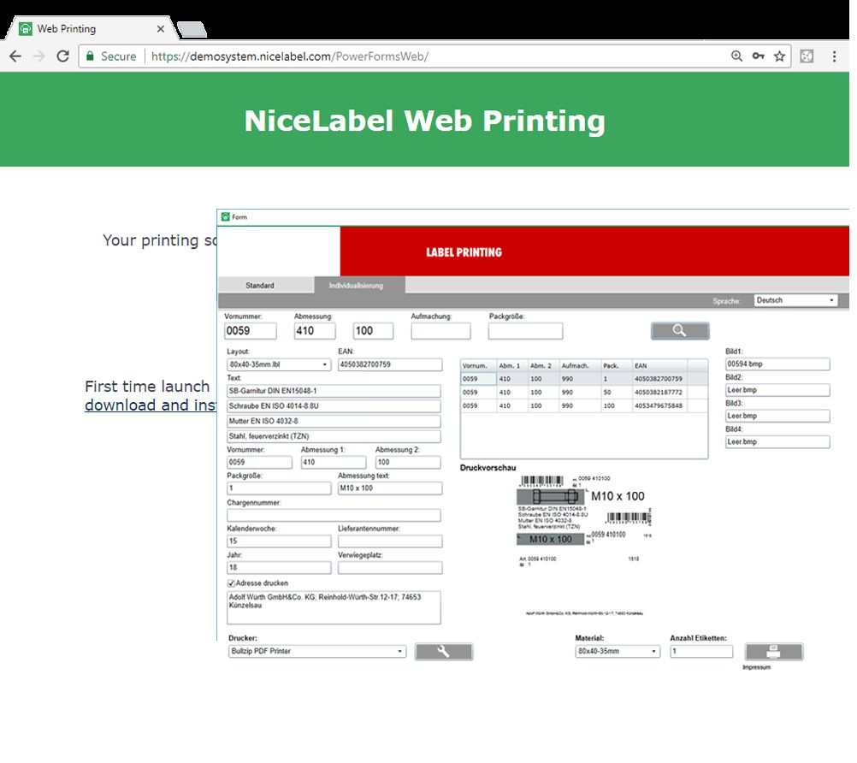Click the top empty Packgröße field
This screenshot has height=763, width=857.
click(525, 331)
